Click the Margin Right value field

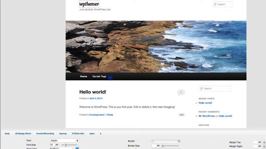[255, 146]
